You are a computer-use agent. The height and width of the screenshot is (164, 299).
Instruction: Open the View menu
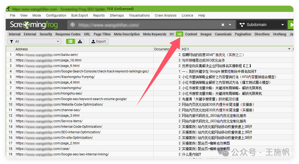coord(24,15)
